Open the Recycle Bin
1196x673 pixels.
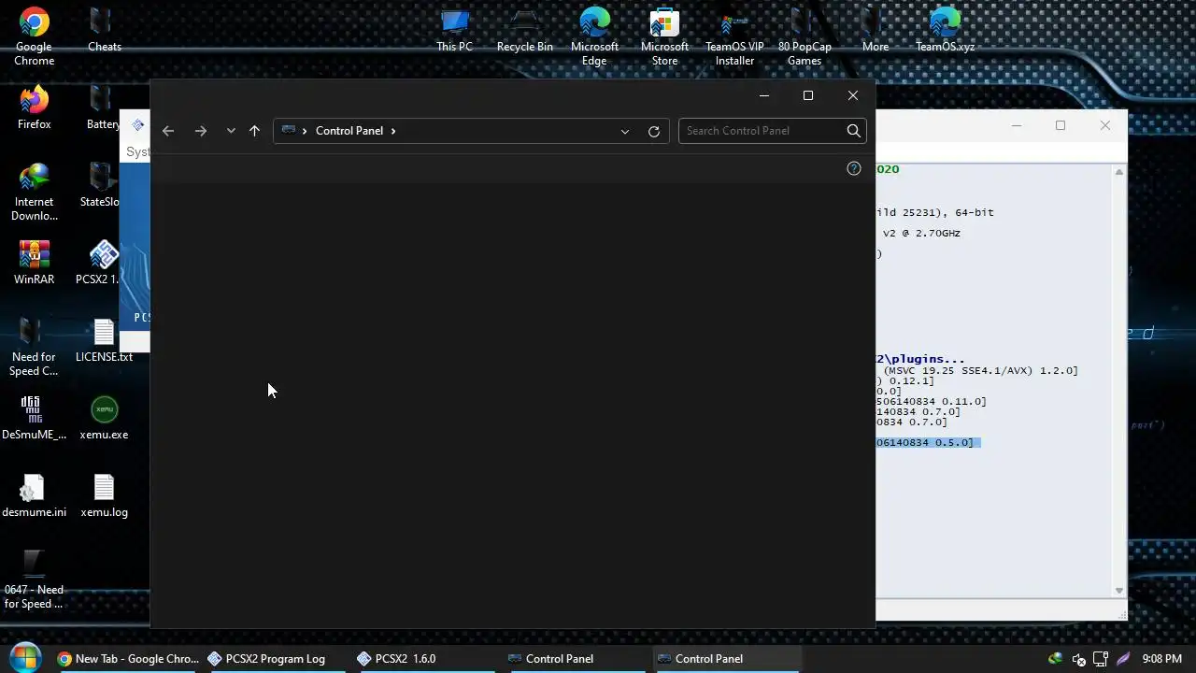(x=524, y=30)
